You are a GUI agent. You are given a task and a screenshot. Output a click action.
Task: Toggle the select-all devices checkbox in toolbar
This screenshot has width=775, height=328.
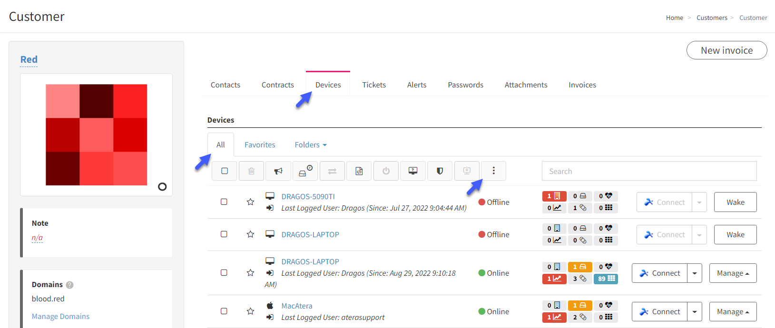coord(225,171)
